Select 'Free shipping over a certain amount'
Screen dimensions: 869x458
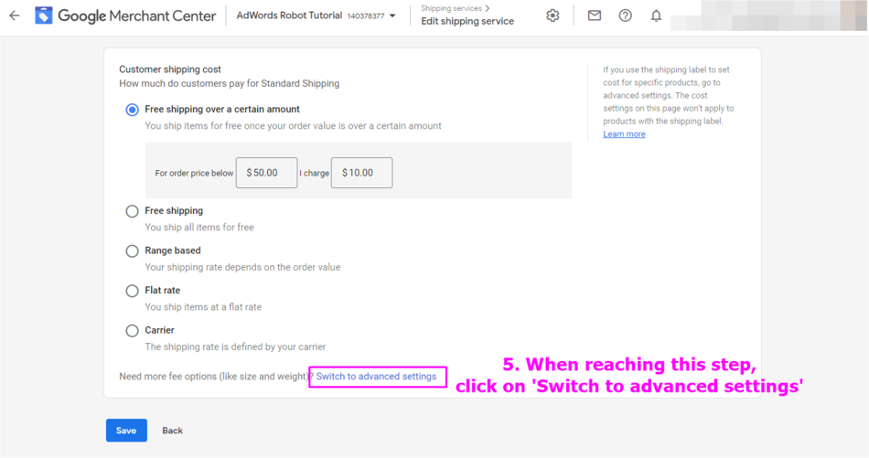pyautogui.click(x=133, y=110)
